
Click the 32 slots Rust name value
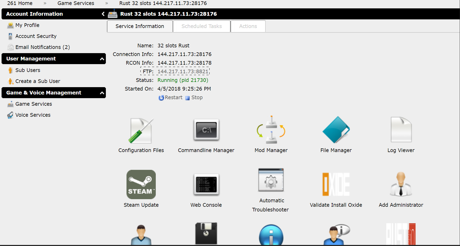point(174,46)
